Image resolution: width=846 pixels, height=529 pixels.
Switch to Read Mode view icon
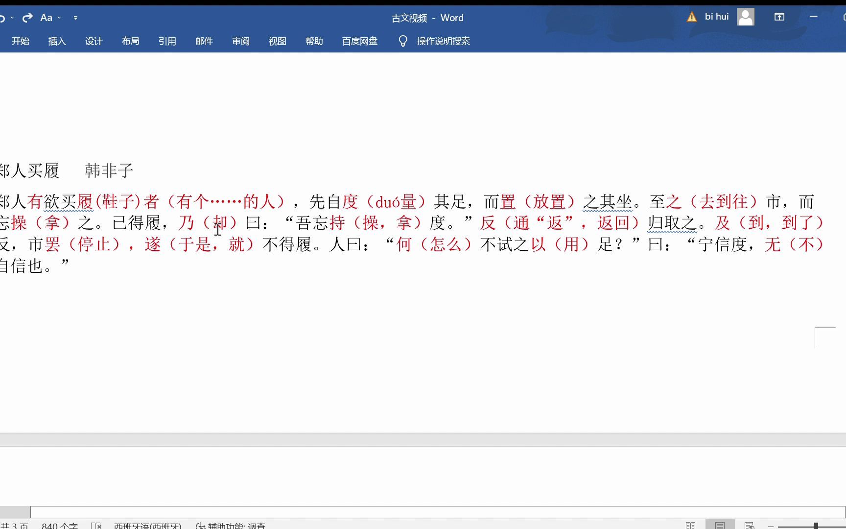click(x=690, y=526)
